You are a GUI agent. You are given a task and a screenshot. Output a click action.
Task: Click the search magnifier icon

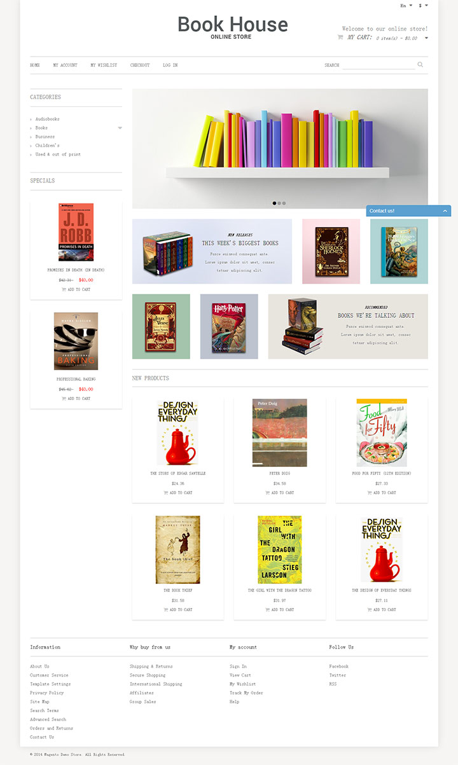click(x=420, y=64)
